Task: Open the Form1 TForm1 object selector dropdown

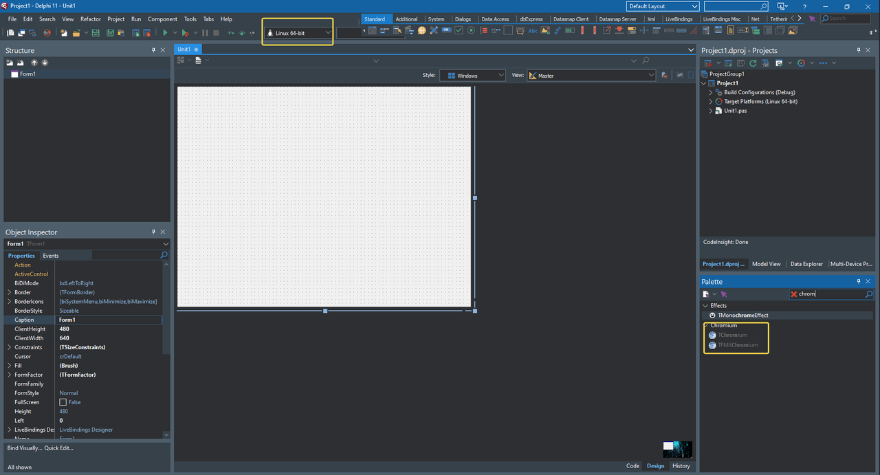Action: pyautogui.click(x=166, y=244)
